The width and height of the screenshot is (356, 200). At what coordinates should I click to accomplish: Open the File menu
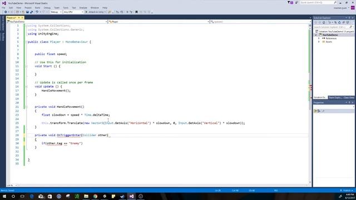click(3, 8)
